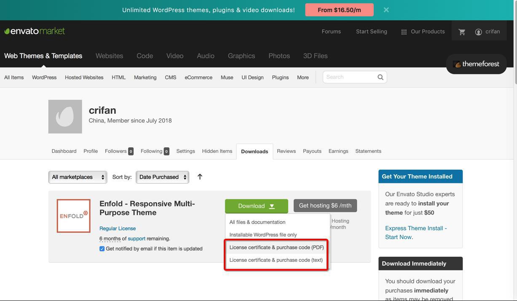Click Express Theme Install - Start Now link
Viewport: 517px width, 301px height.
[416, 232]
